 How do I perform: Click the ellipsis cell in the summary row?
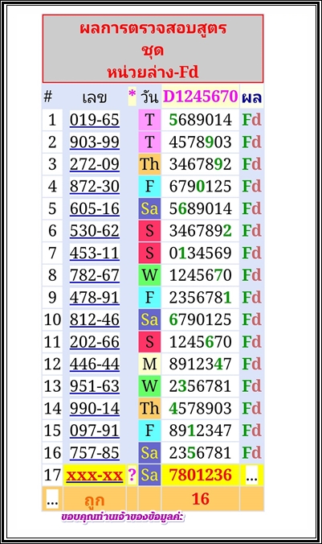tap(52, 500)
